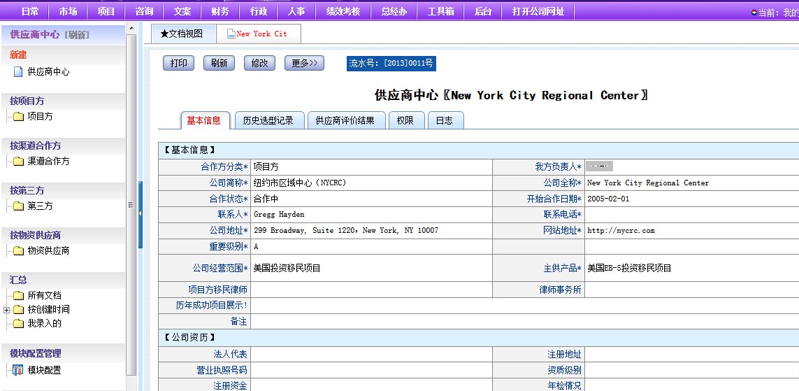
Task: Click the 物资供应商 folder icon
Action: pyautogui.click(x=18, y=251)
